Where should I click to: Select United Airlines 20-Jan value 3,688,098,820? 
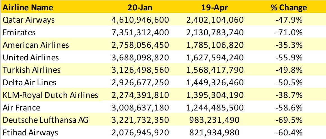140,58
